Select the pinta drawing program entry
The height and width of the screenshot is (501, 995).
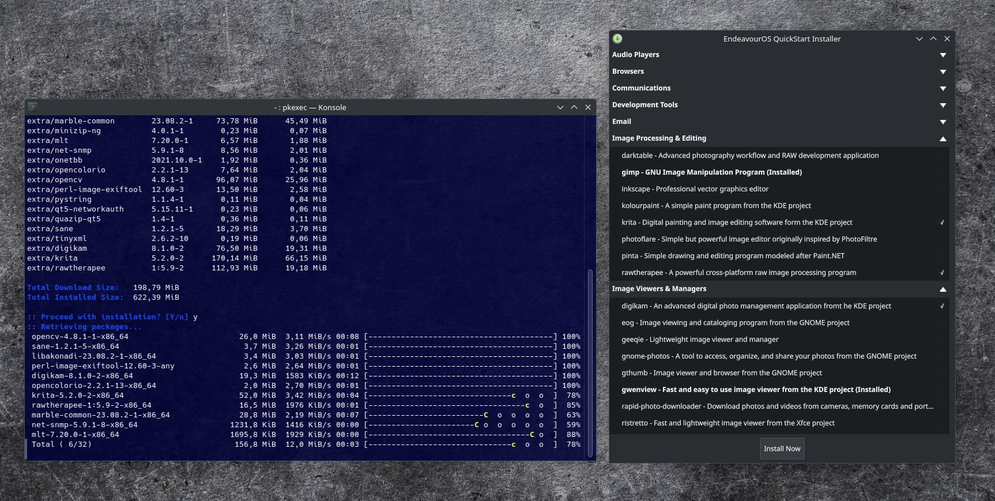(779, 256)
